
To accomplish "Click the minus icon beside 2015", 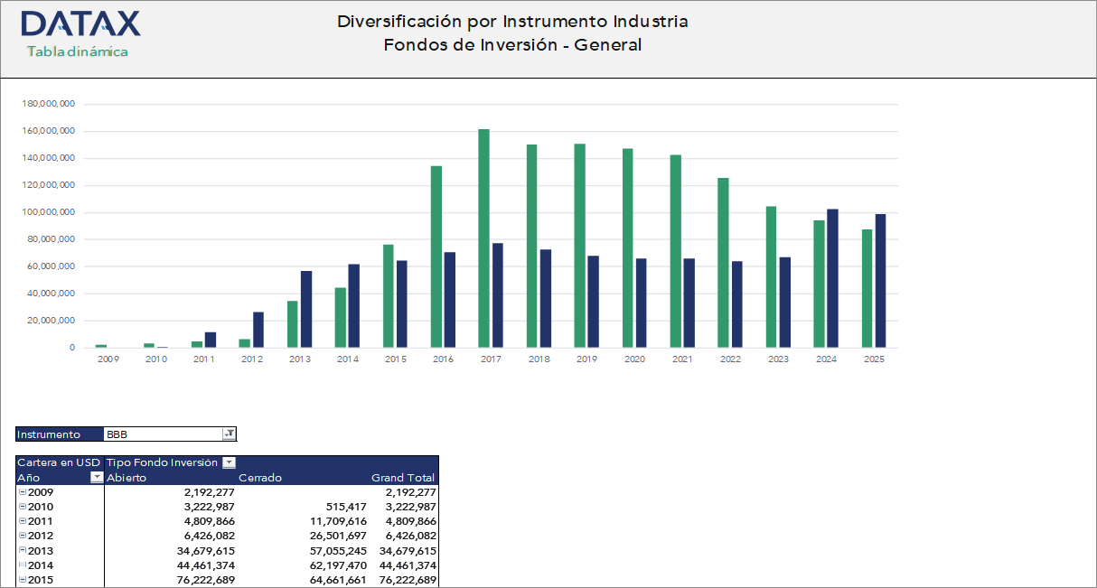I will (22, 579).
